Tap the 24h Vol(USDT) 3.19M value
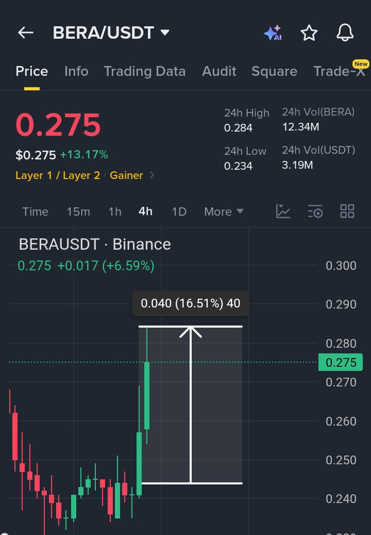The width and height of the screenshot is (371, 535). click(297, 165)
